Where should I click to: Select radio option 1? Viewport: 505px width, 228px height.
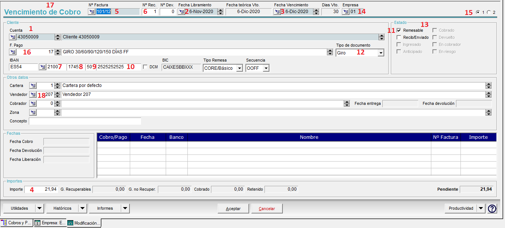[x=478, y=12]
